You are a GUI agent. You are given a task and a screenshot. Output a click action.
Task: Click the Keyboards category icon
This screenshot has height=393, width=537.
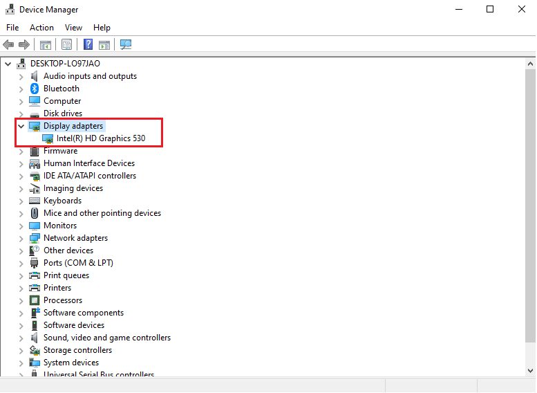coord(35,201)
